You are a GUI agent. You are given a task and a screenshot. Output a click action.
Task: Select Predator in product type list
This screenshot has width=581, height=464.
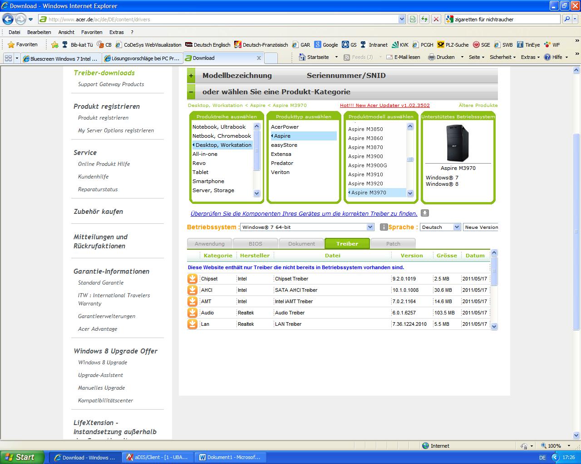coord(282,163)
